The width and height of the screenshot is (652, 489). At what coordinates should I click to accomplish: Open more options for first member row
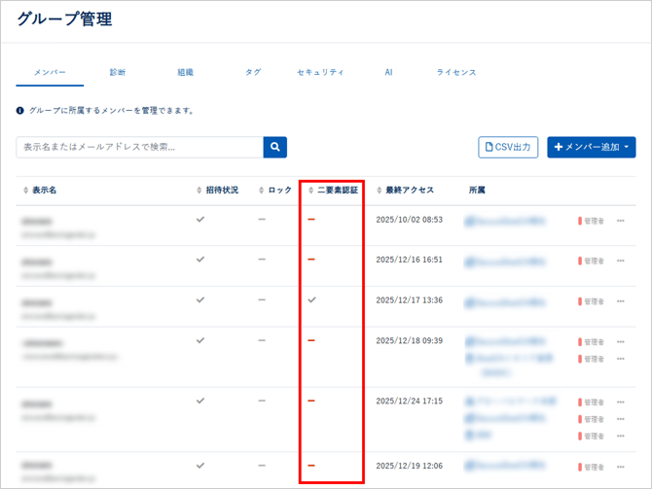(621, 221)
